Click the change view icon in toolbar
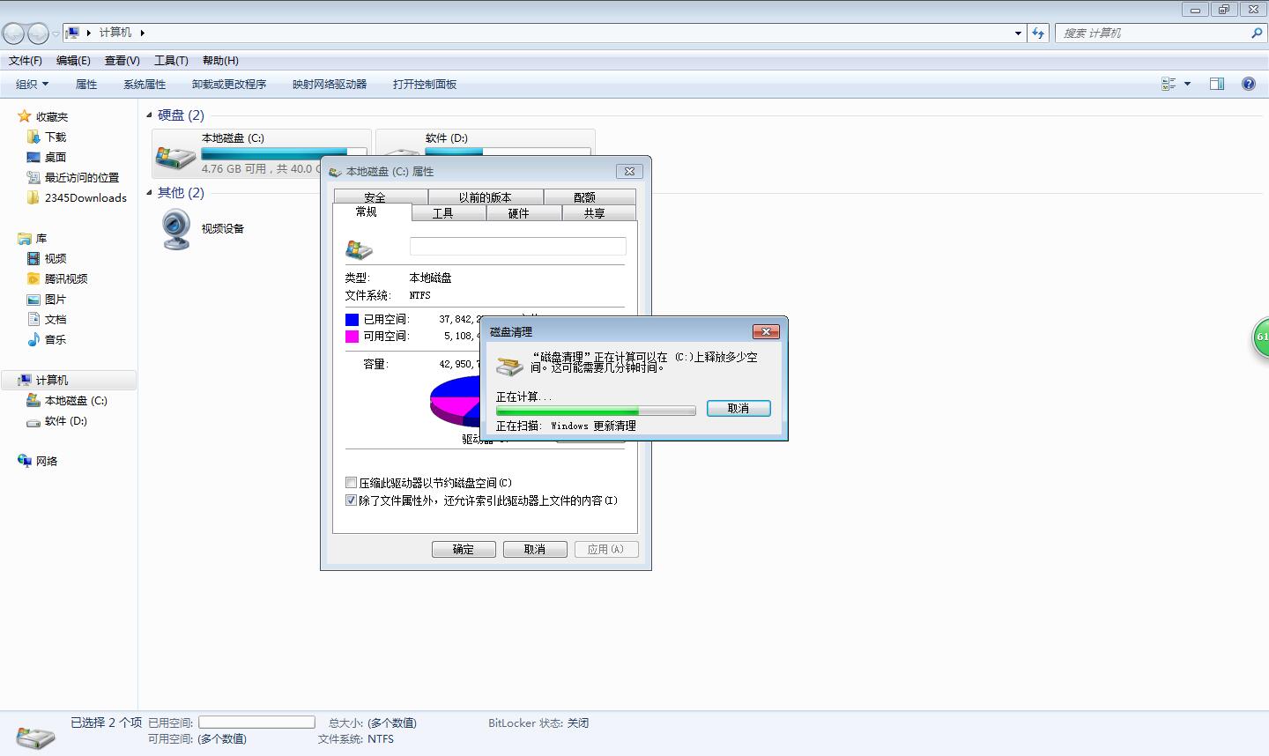Viewport: 1269px width, 756px height. 1169,84
